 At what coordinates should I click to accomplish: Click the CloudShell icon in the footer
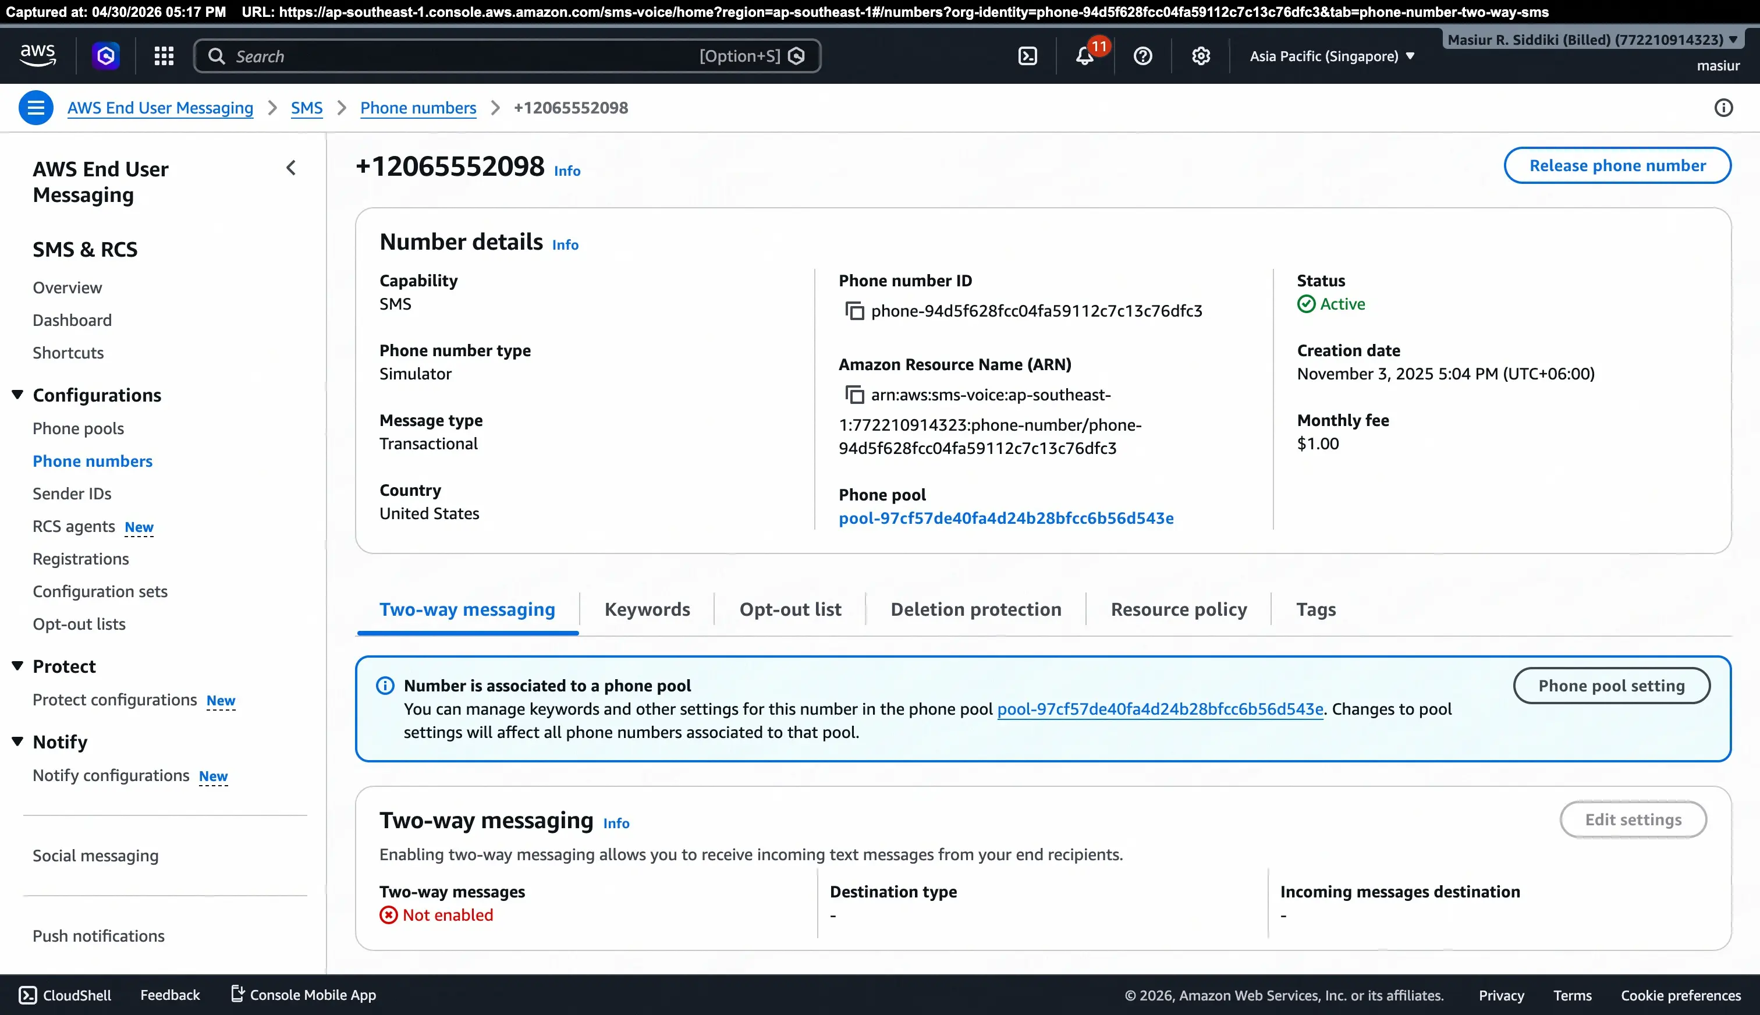[x=28, y=995]
